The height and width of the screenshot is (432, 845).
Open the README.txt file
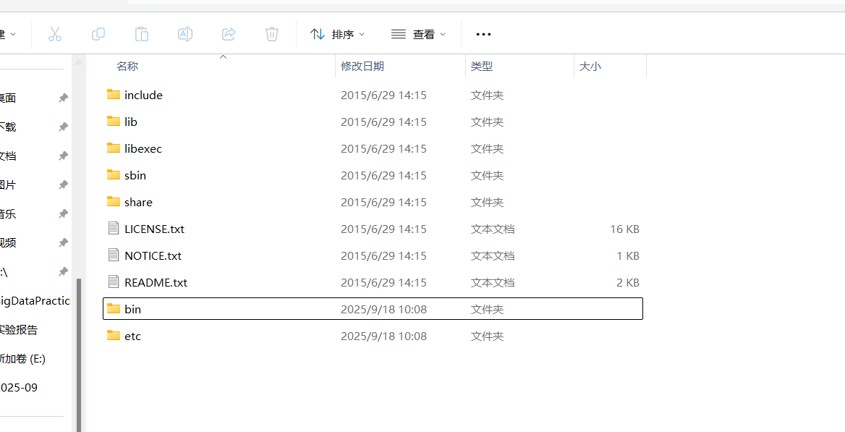(x=155, y=282)
